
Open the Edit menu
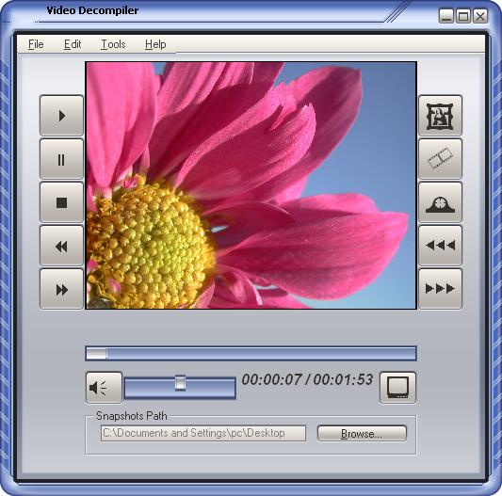[73, 44]
